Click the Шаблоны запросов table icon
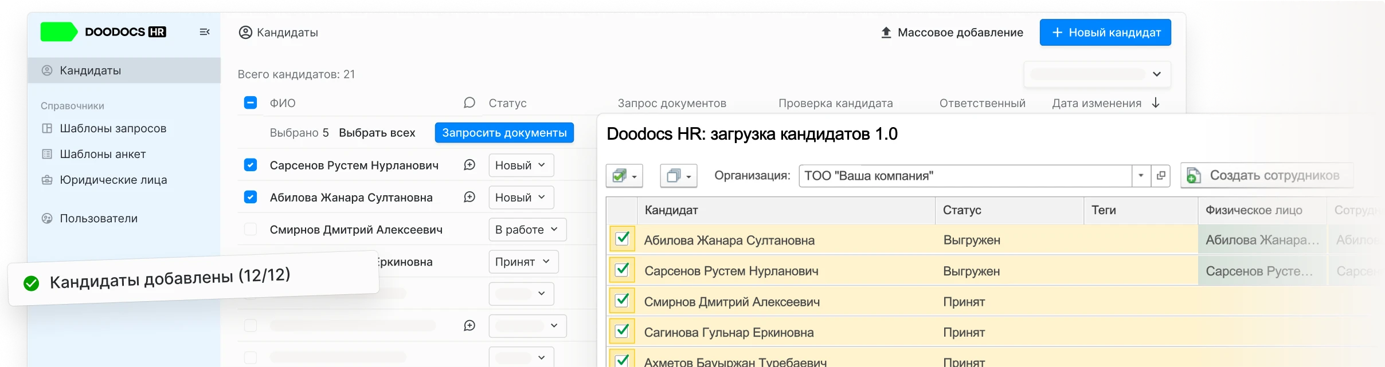This screenshot has height=367, width=1385. click(47, 128)
